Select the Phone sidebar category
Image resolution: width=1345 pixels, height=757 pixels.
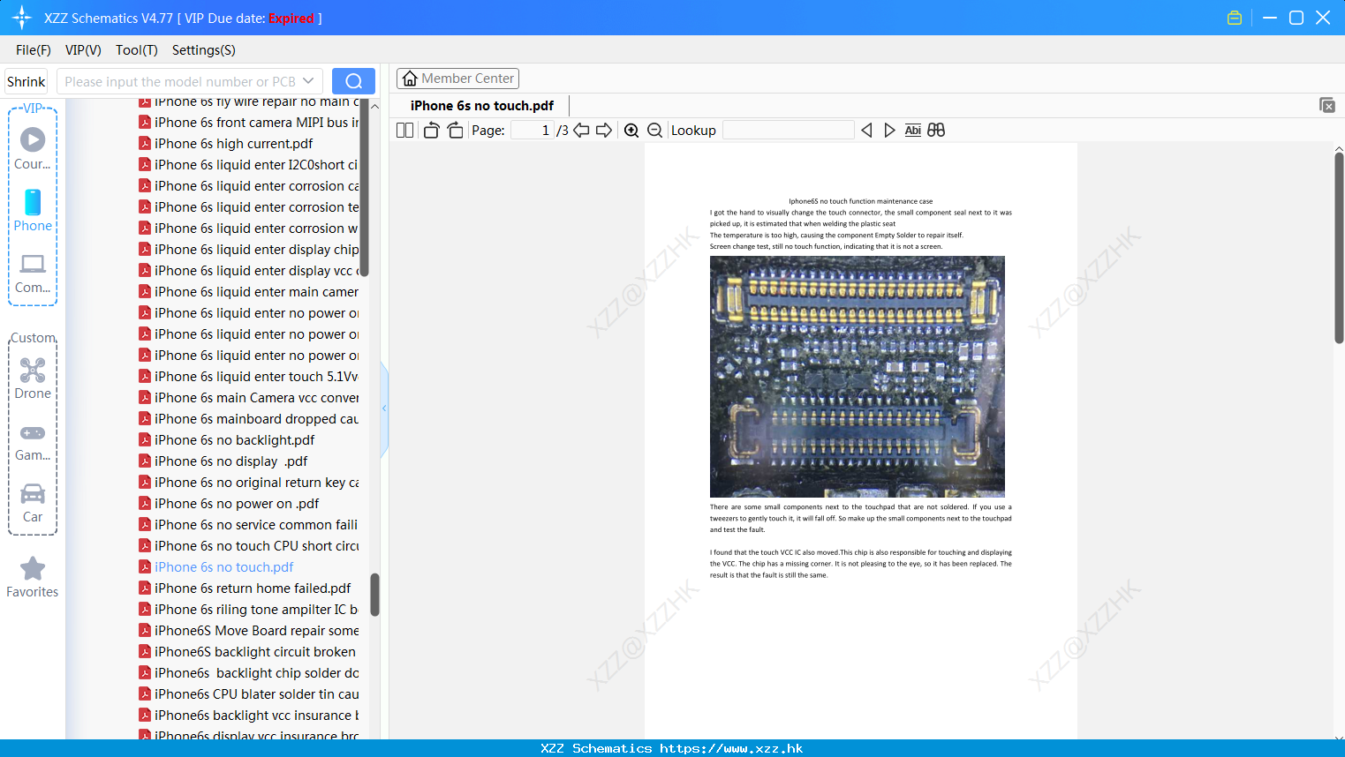(33, 210)
